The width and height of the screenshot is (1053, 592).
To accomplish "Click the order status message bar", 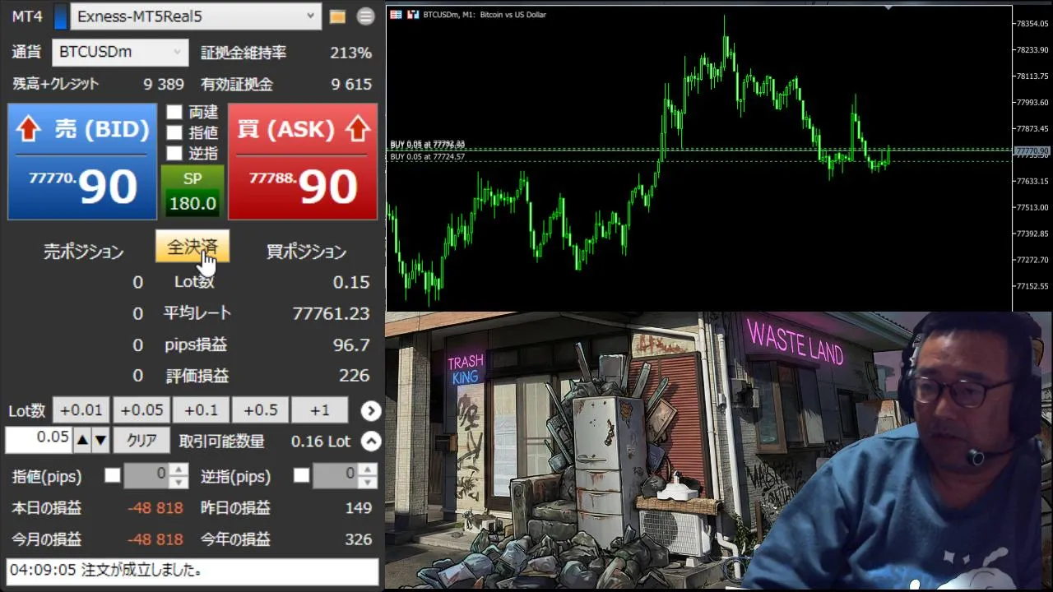I will pos(193,571).
